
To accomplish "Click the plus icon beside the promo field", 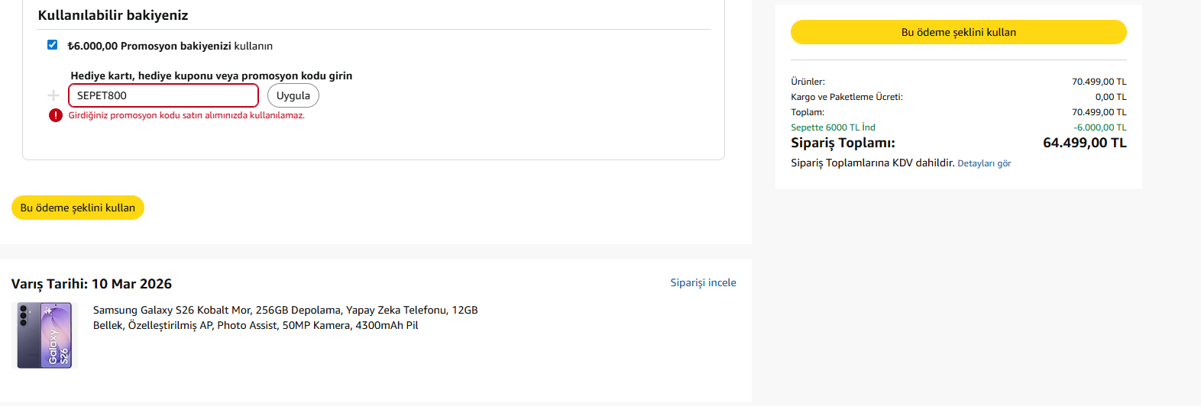I will [x=53, y=95].
